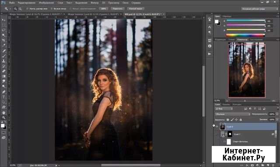This screenshot has height=167, width=280.
Task: Toggle lock transparent pixels option
Action: (227, 120)
